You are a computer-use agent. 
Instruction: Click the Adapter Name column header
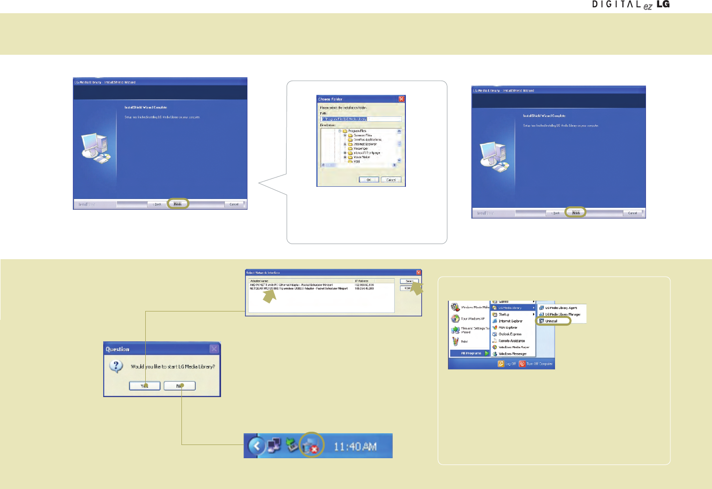coord(301,281)
